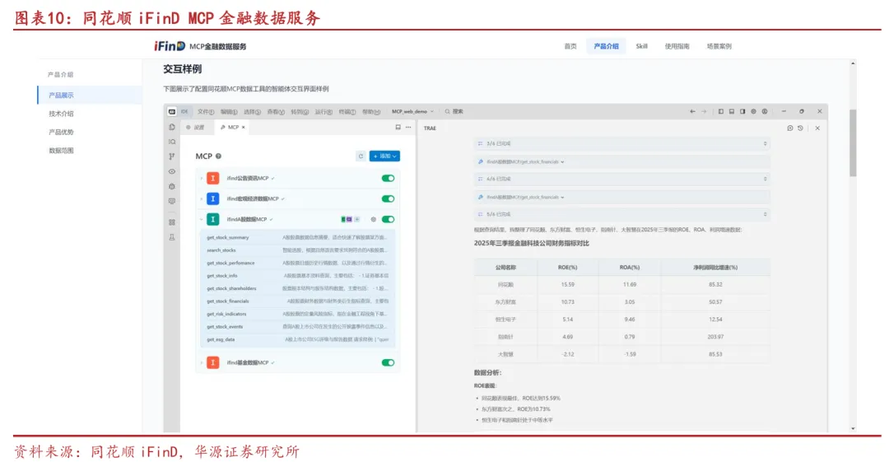Go back with the left arrow
The image size is (889, 462).
coord(692,111)
